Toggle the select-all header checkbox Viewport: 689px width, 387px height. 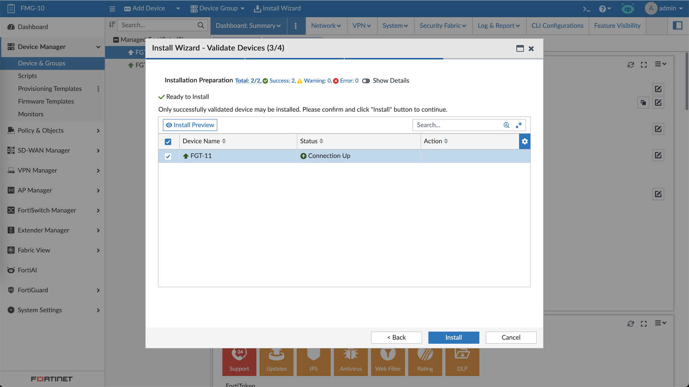pos(168,142)
